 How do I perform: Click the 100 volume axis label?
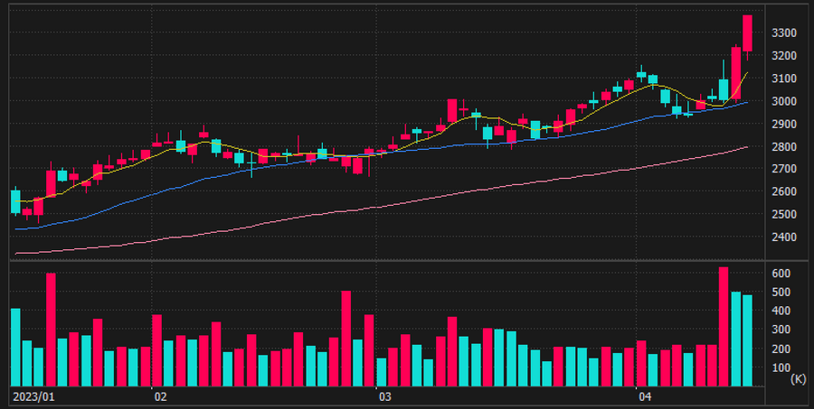tap(781, 368)
